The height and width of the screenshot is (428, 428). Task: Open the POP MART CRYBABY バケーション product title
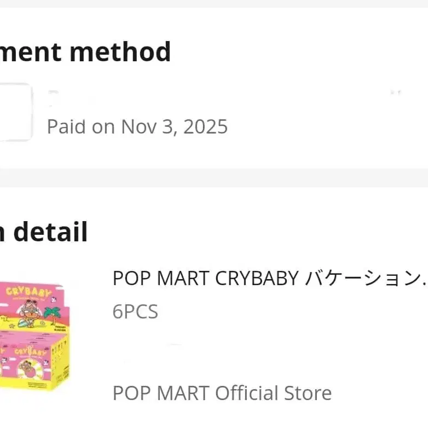tap(268, 279)
